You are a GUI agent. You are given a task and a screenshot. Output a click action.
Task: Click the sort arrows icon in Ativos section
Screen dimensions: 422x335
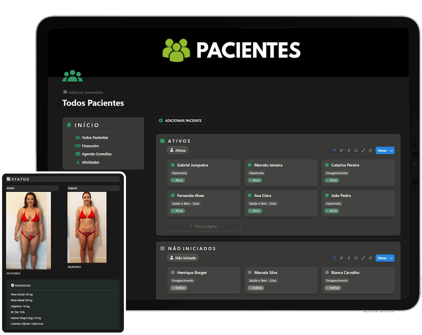click(341, 150)
